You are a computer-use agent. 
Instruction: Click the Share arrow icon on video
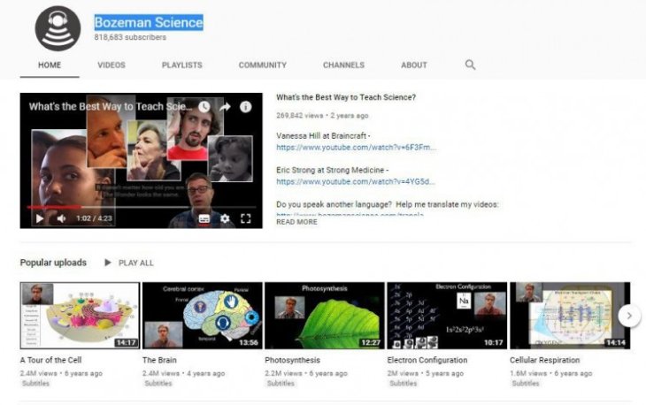coord(225,107)
